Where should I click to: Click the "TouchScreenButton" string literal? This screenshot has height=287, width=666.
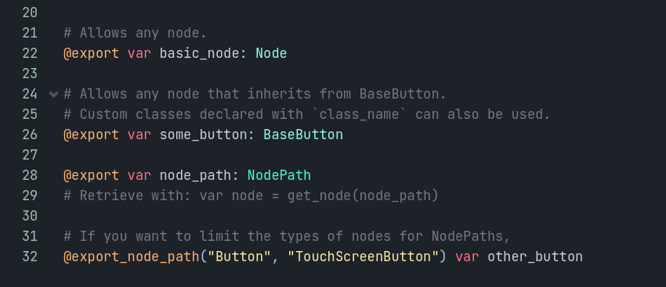[x=363, y=257]
